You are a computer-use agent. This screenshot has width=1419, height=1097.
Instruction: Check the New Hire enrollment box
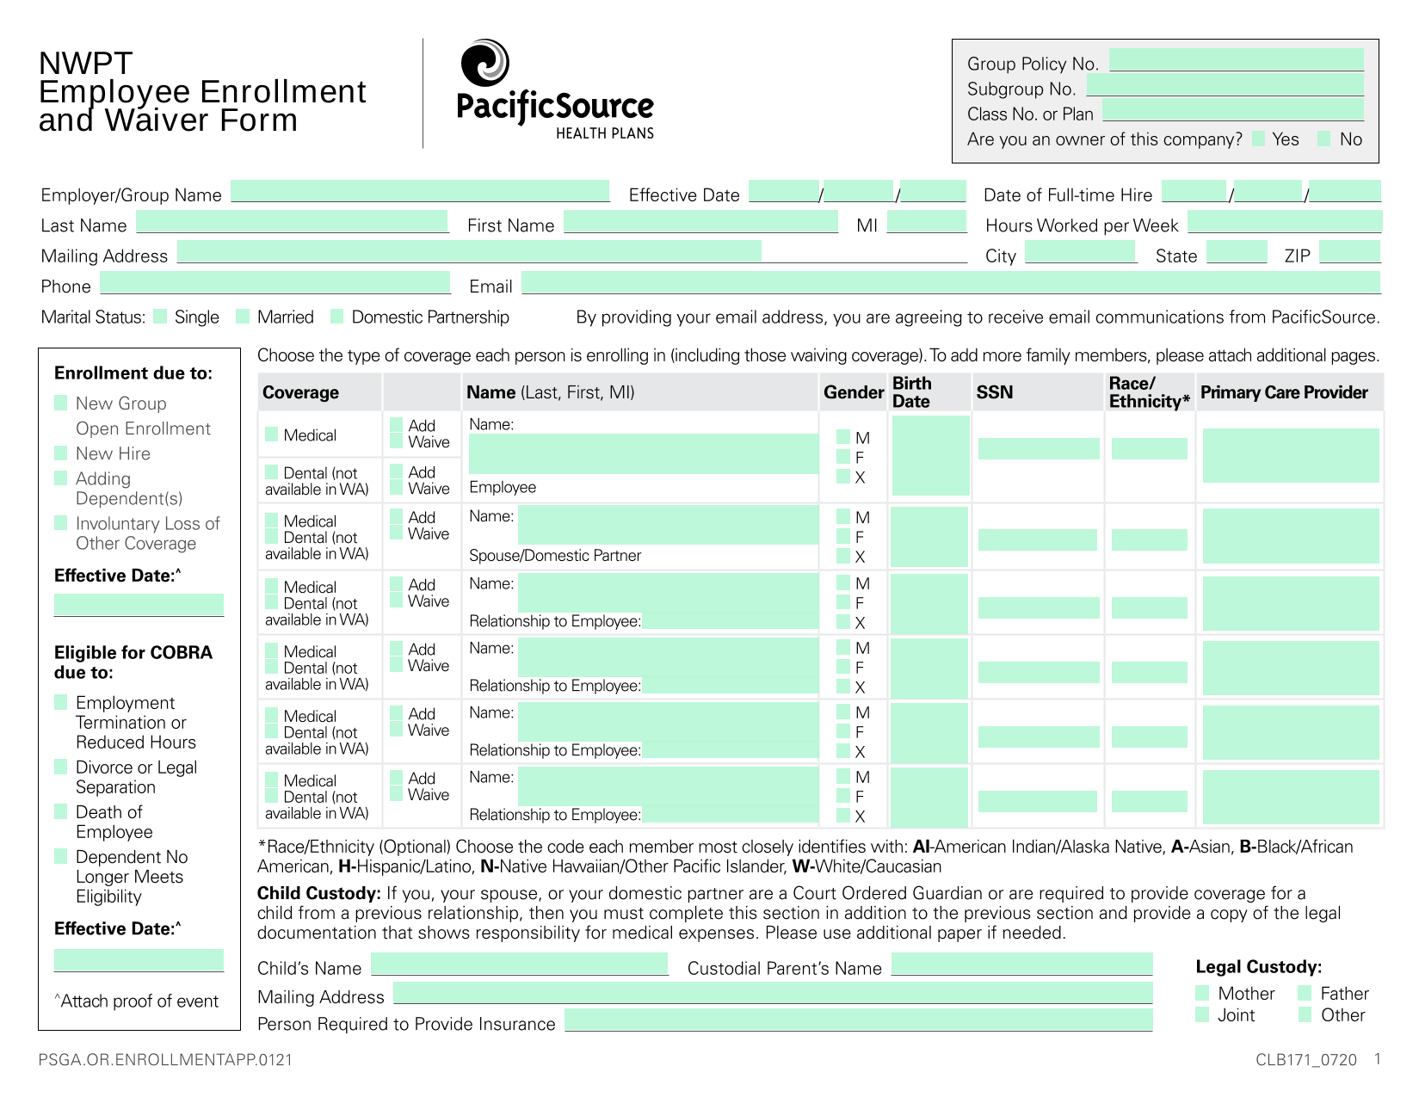tap(61, 453)
